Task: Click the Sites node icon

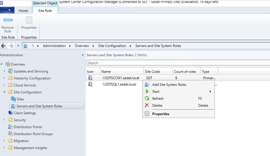Action: tap(13, 99)
